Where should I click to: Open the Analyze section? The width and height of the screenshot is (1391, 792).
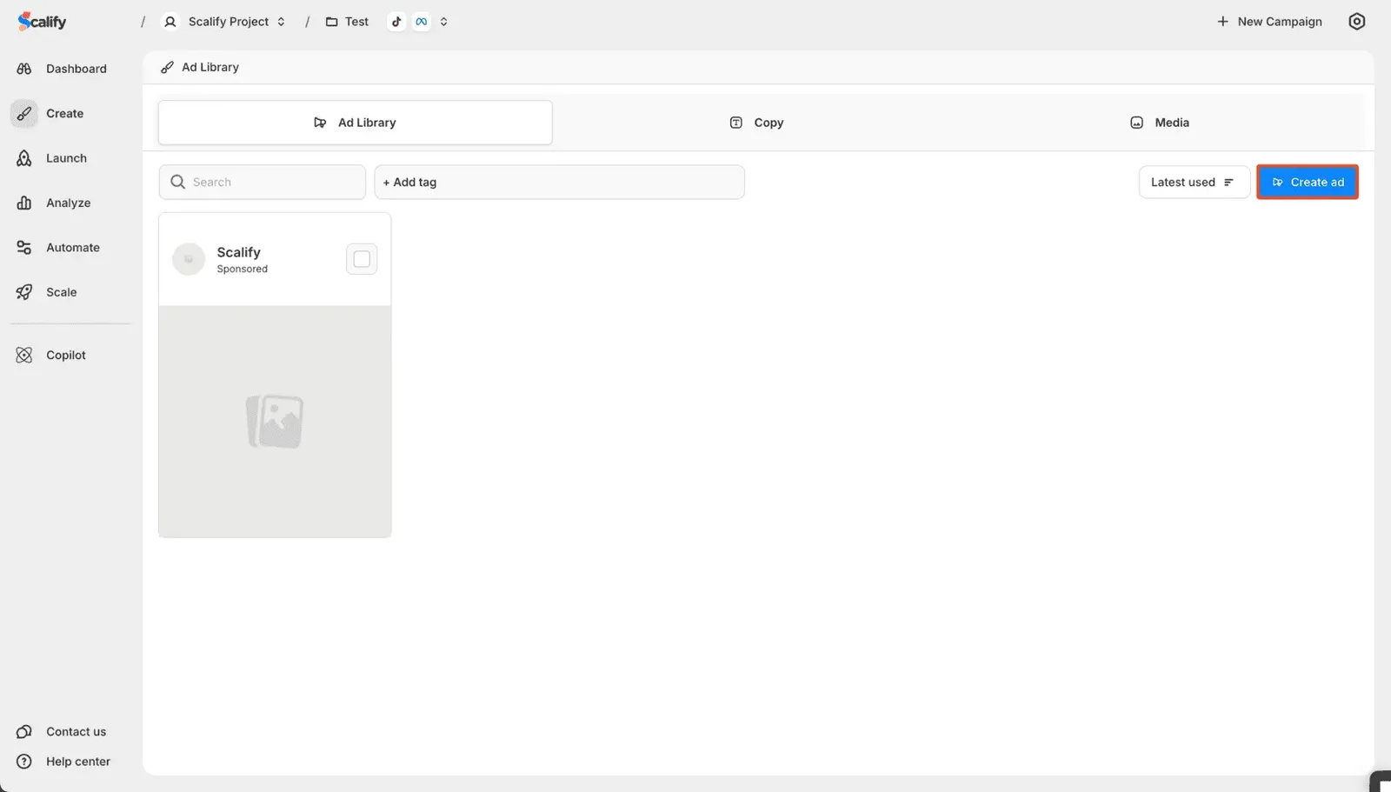click(x=68, y=203)
